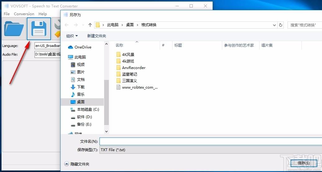Select 文档 in navigation pane
Viewport: 322px width, 172px height.
[78, 80]
